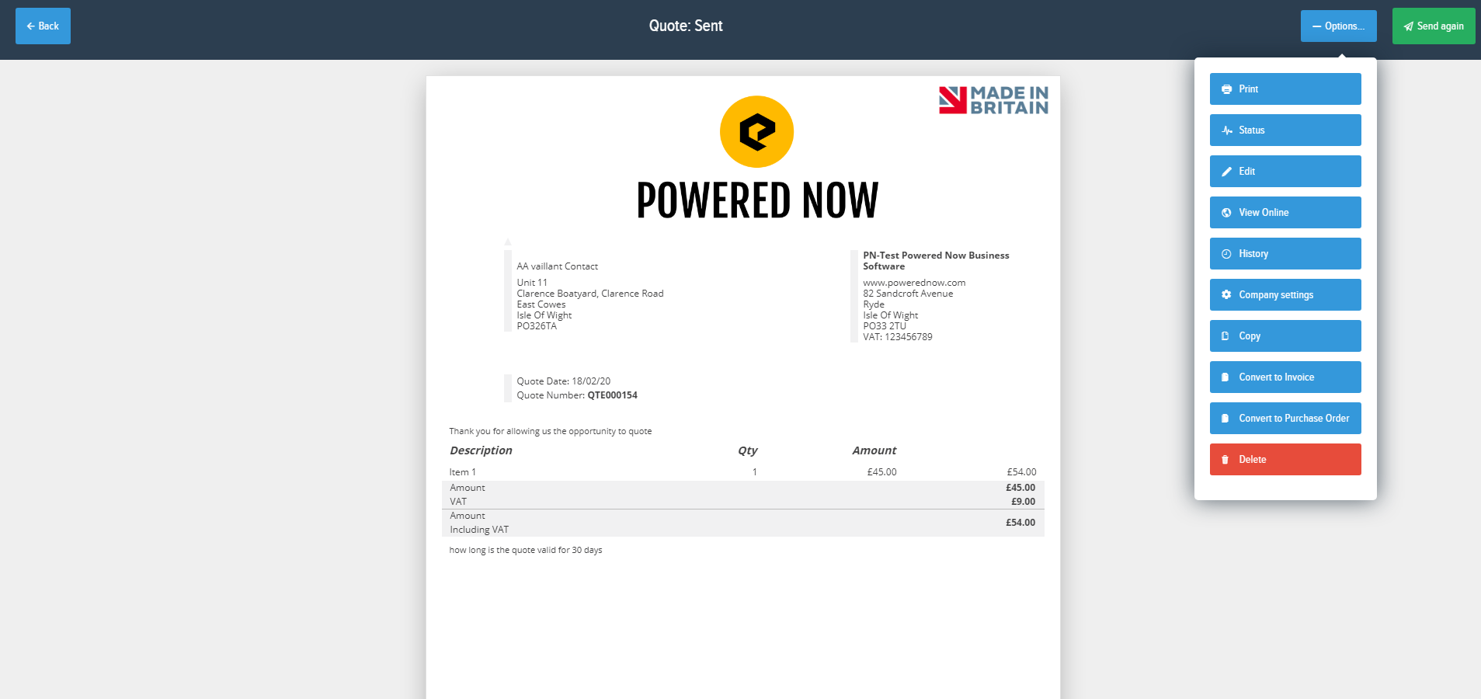The width and height of the screenshot is (1481, 699).
Task: Open Status from the options menu
Action: point(1285,130)
